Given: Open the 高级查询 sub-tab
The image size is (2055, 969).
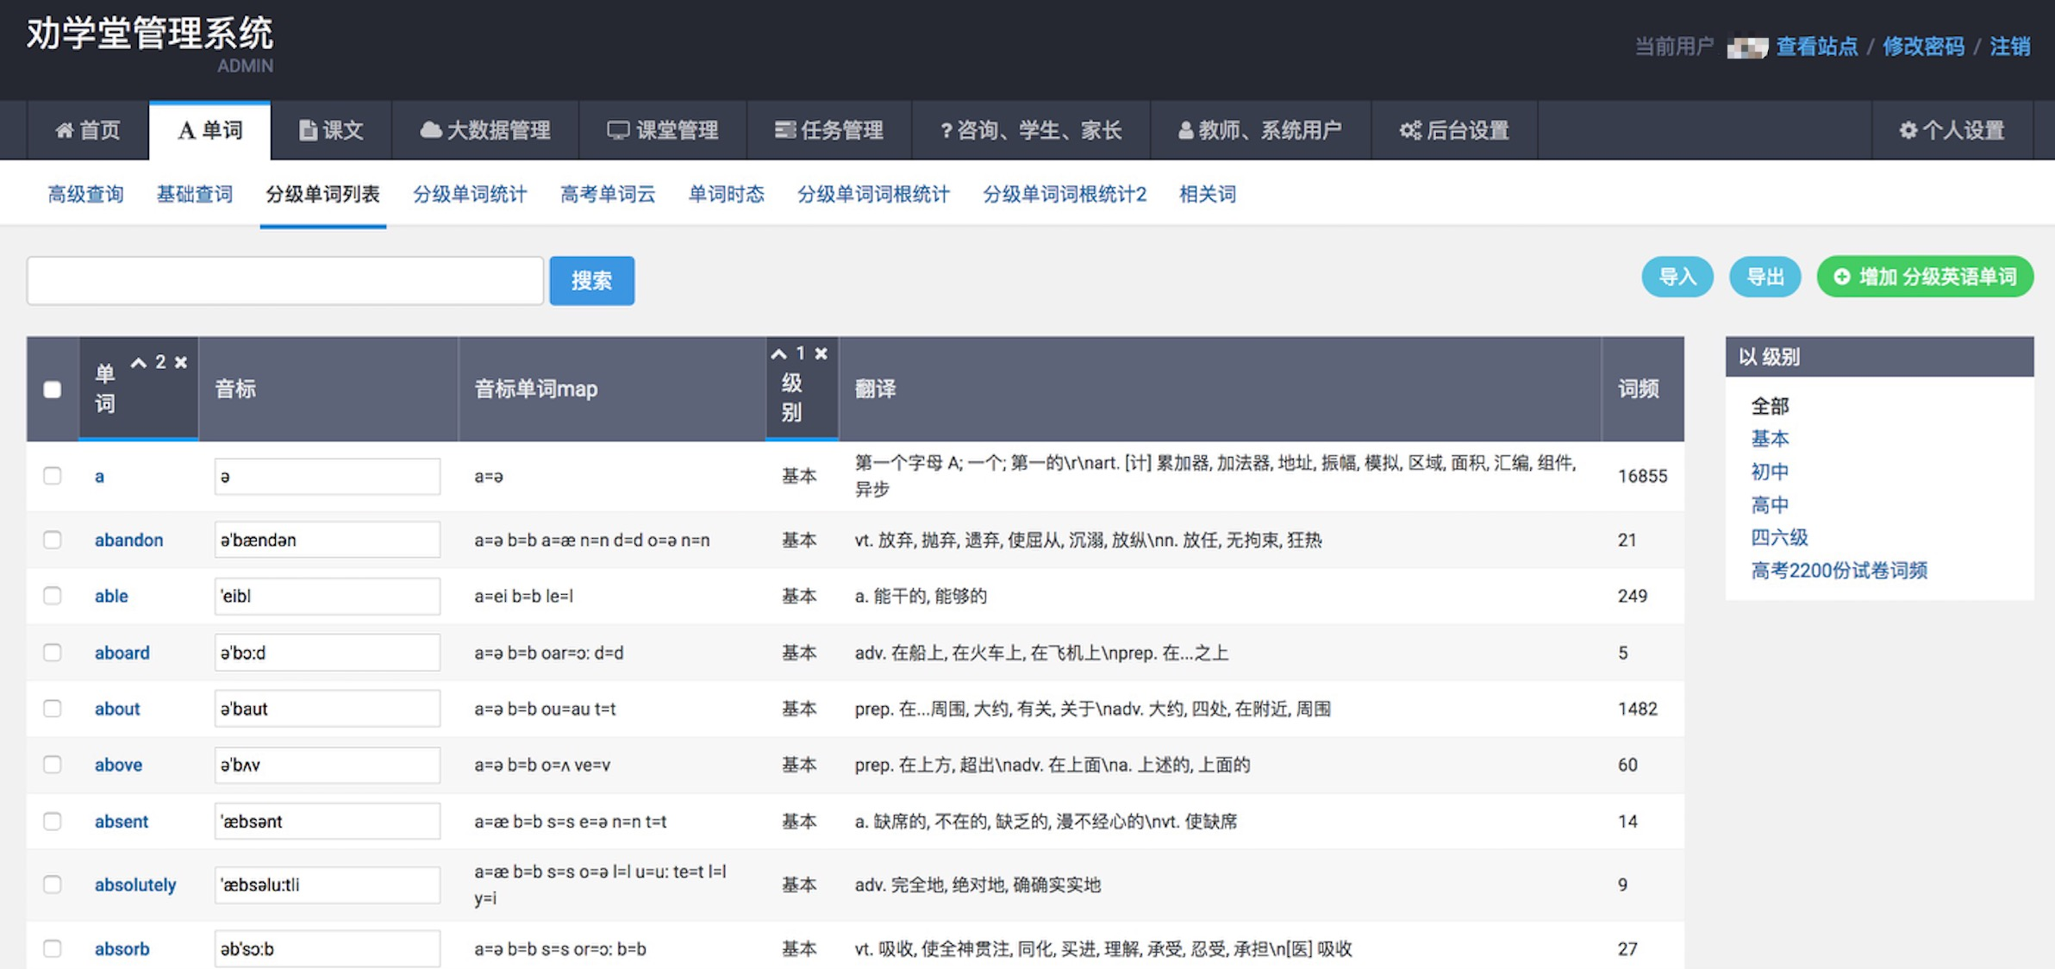Looking at the screenshot, I should coord(85,194).
